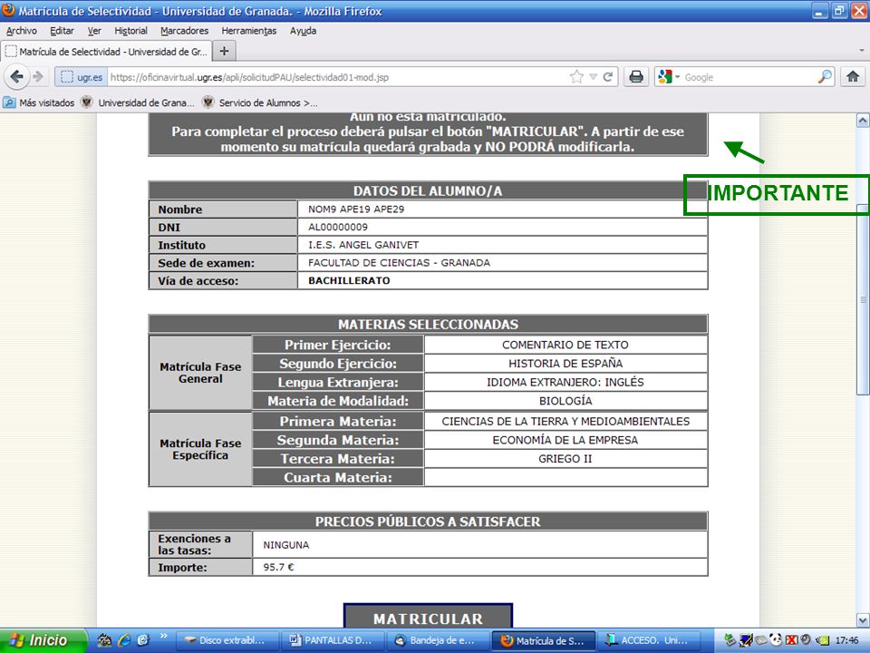Click BACHILLERATO access route value
The width and height of the screenshot is (870, 653).
point(349,280)
